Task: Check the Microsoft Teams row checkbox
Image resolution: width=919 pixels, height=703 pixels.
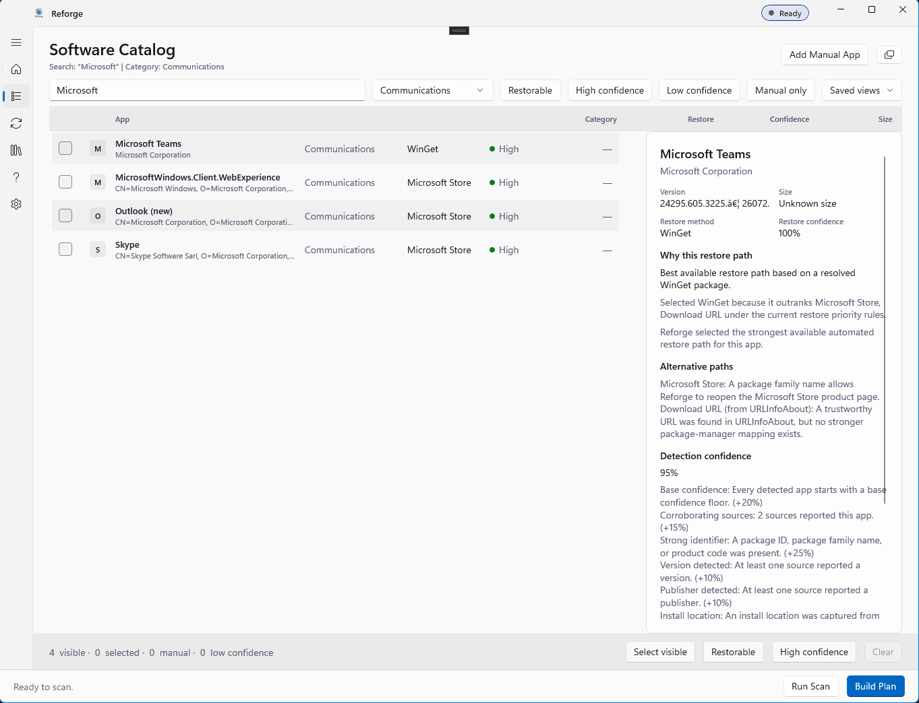Action: tap(65, 148)
